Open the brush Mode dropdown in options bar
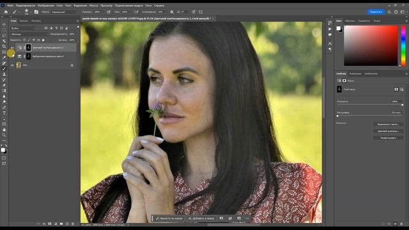 (x=64, y=12)
